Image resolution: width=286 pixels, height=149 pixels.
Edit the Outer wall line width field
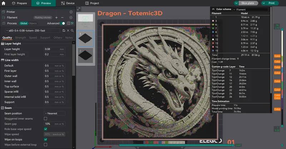(54, 76)
